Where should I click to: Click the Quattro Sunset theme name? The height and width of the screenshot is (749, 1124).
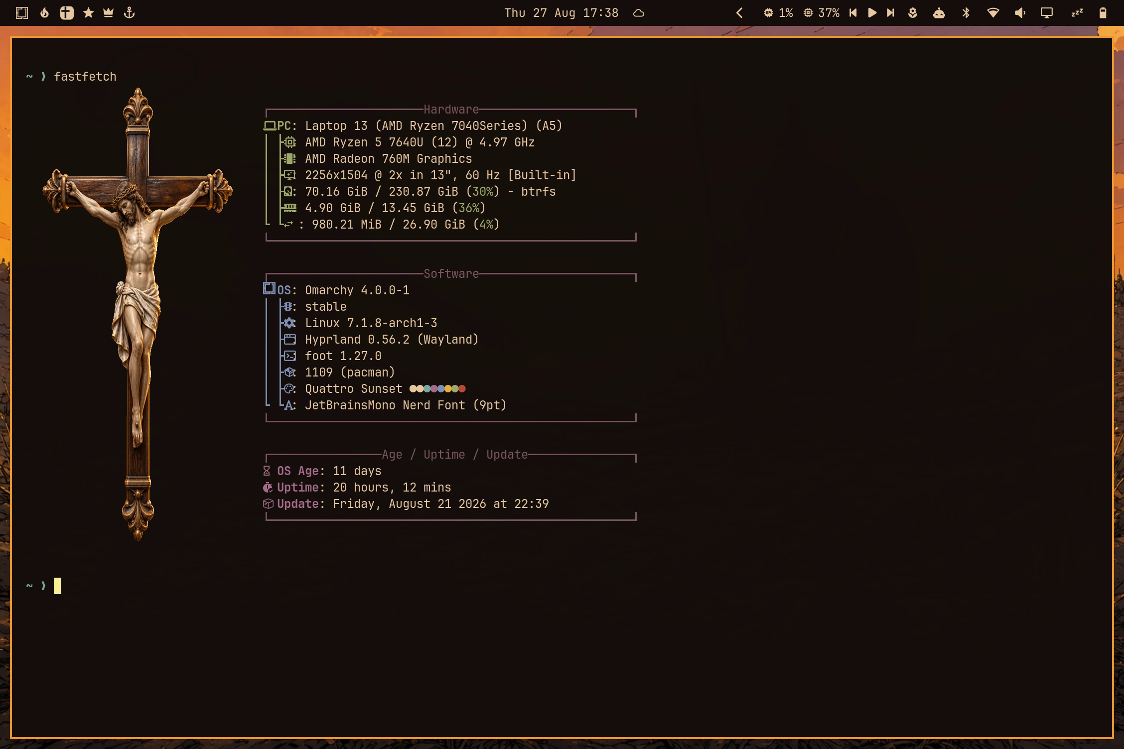coord(353,389)
